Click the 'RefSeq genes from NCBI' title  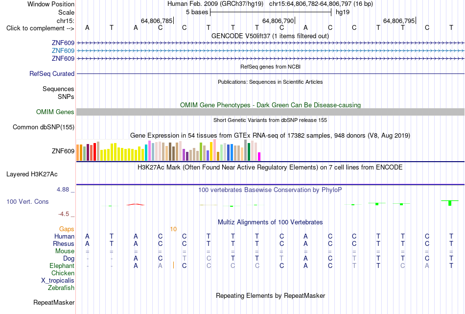270,67
